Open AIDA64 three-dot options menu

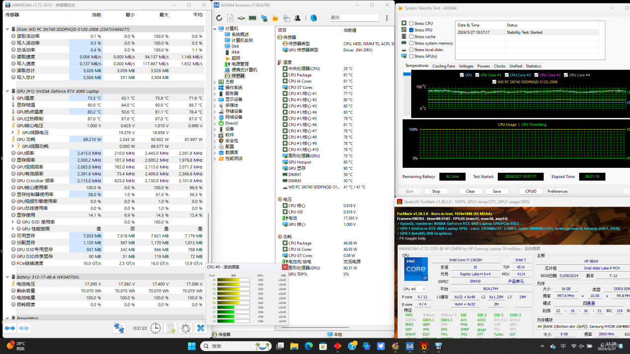[x=387, y=18]
